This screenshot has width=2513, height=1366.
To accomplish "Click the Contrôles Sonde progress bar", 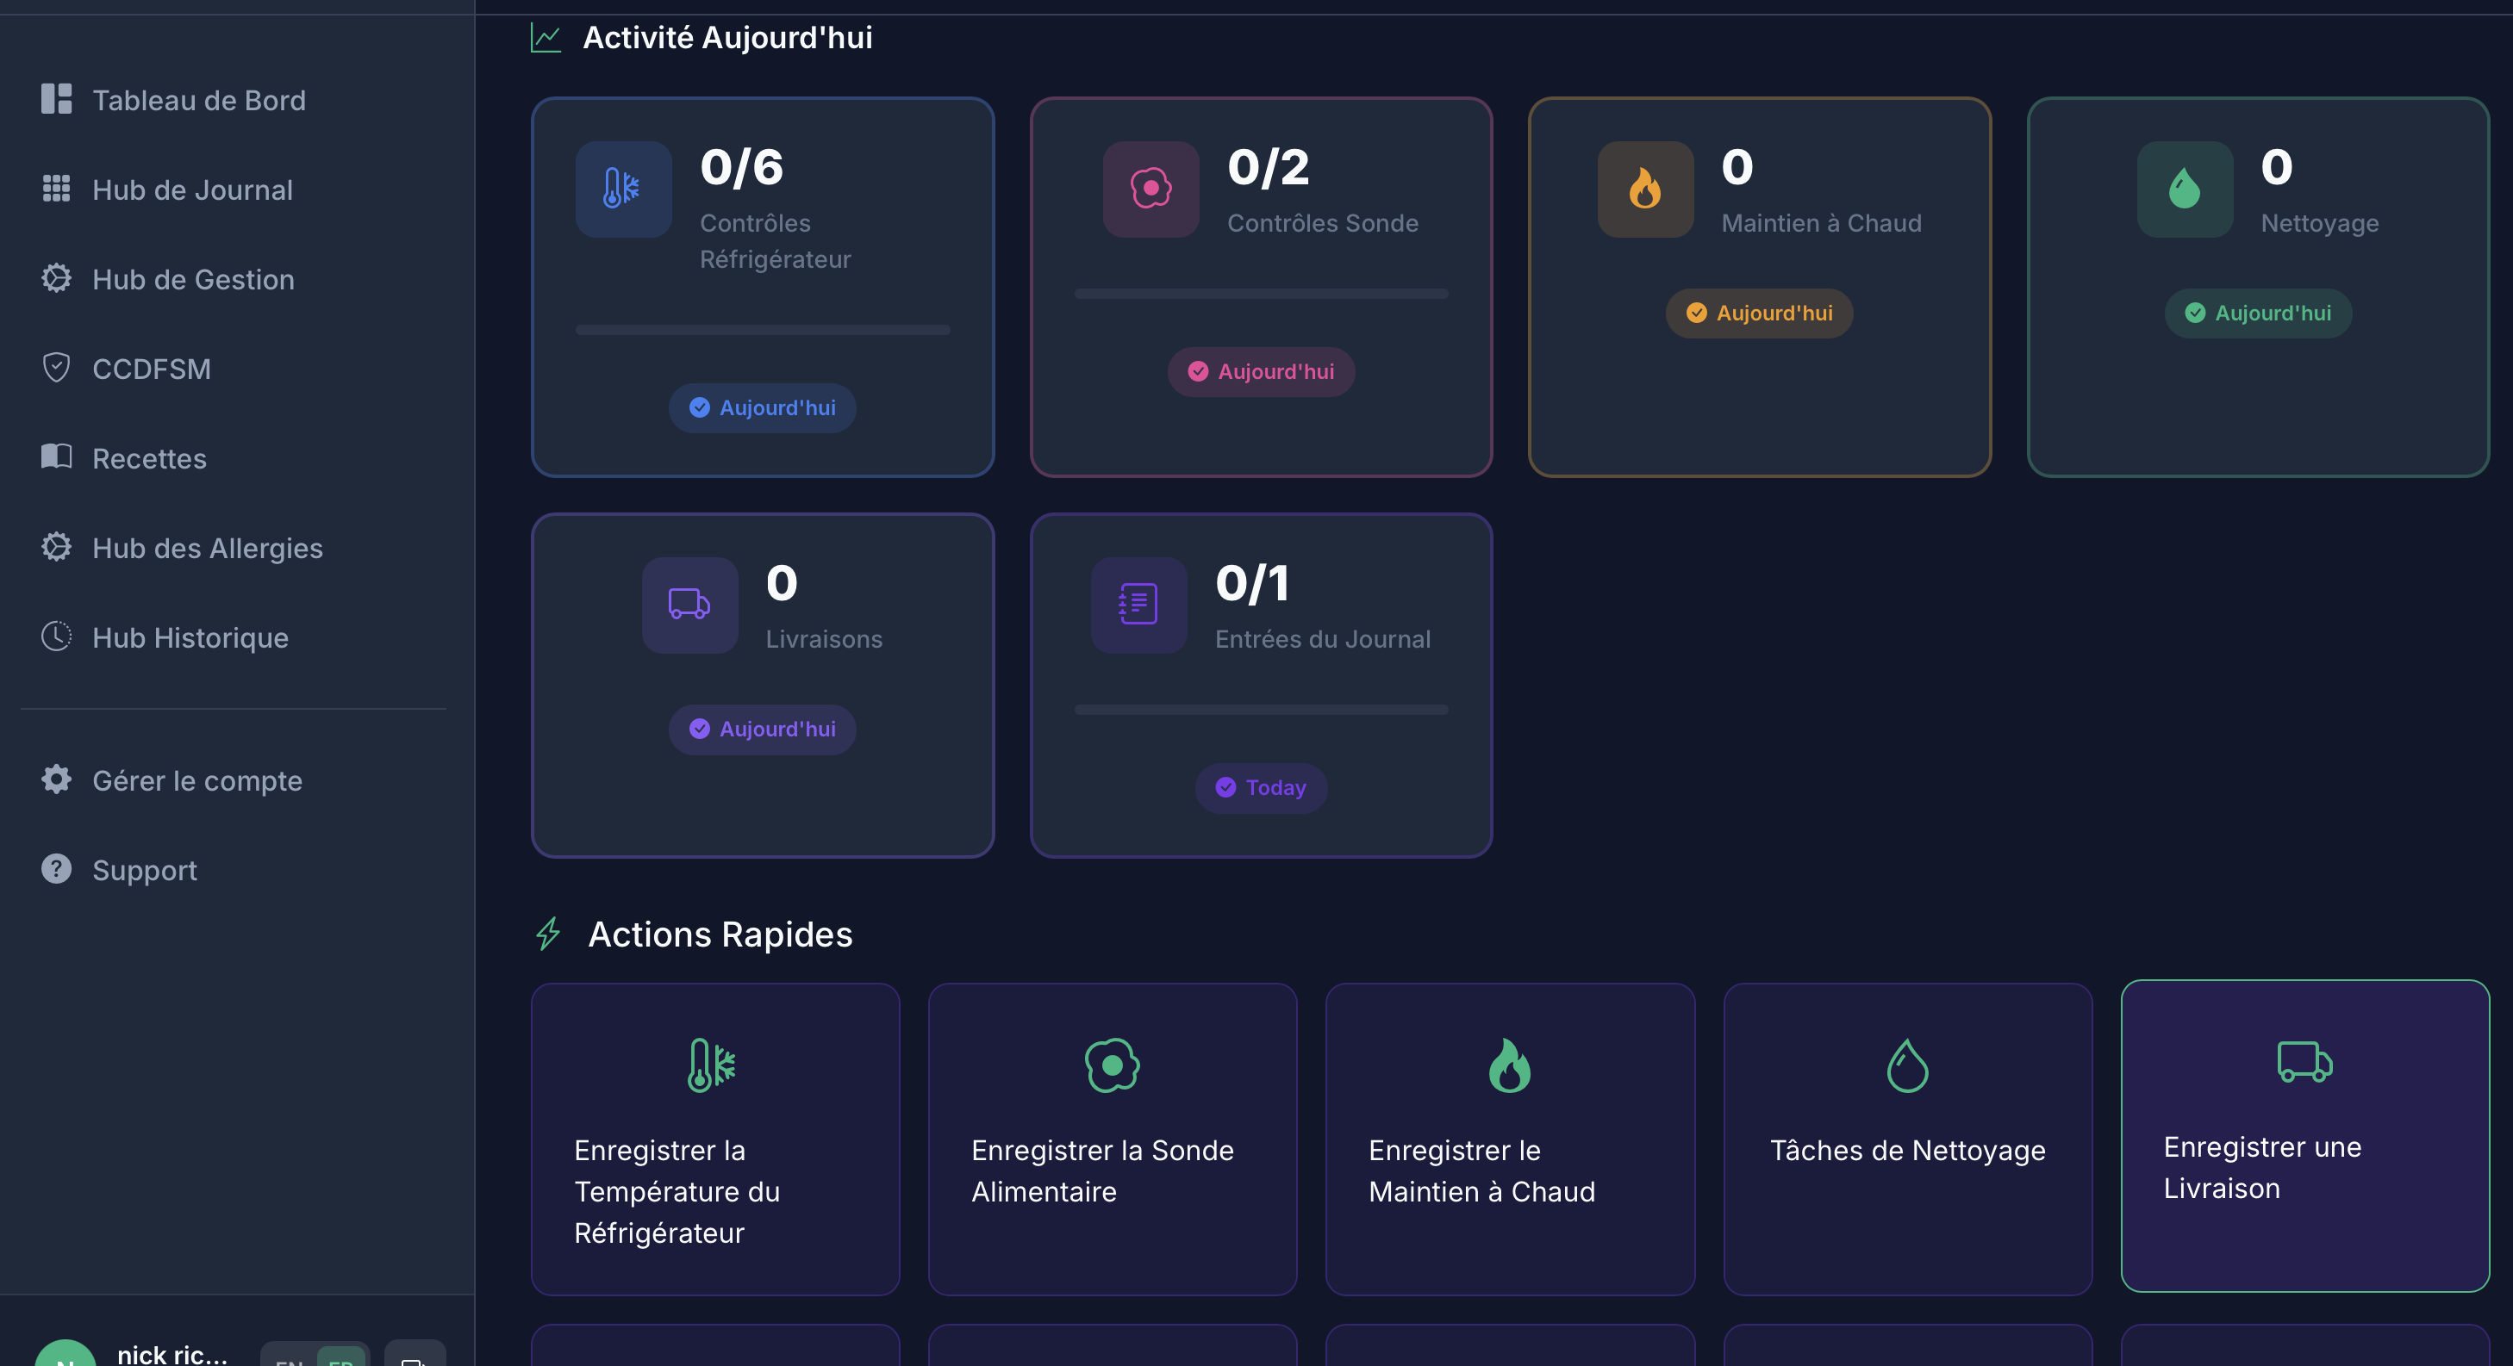I will tap(1262, 294).
